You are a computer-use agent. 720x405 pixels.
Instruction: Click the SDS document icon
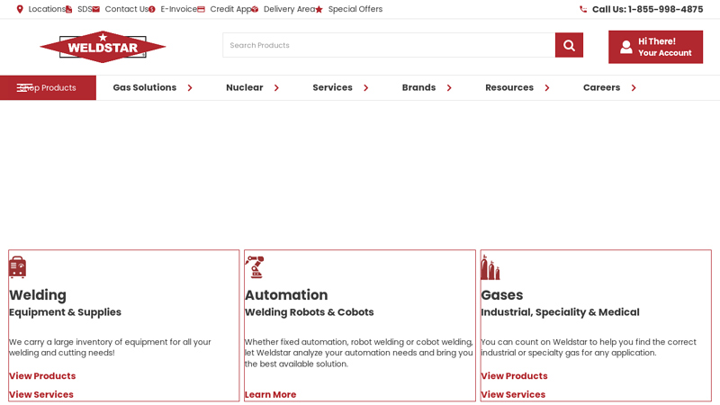69,9
